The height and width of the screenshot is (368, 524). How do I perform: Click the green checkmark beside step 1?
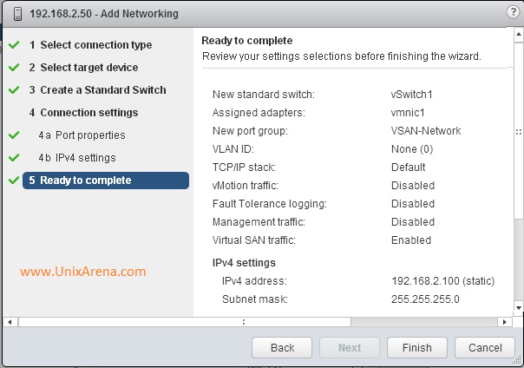click(x=14, y=44)
